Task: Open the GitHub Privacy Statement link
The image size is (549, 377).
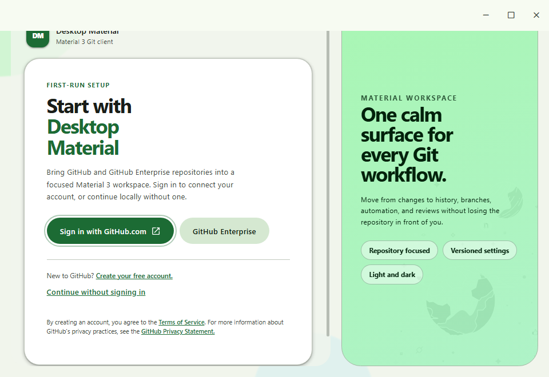Action: [x=178, y=331]
